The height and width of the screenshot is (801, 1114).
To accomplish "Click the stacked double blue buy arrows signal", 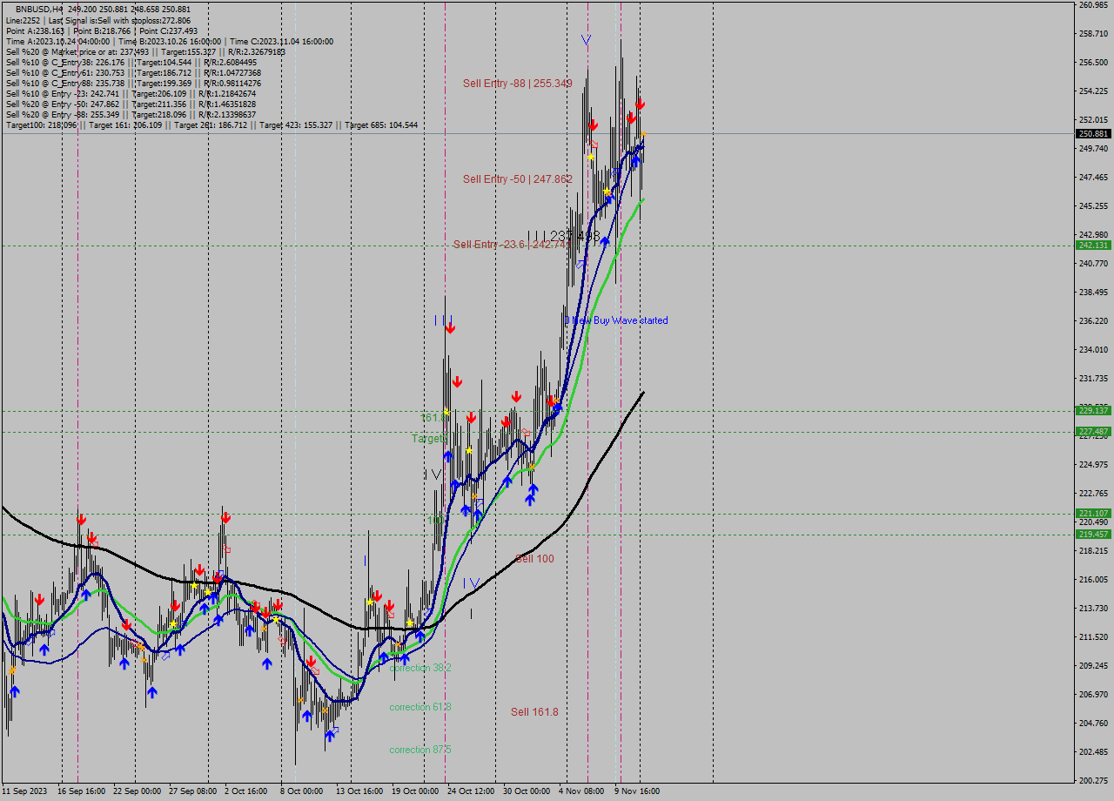I will [532, 495].
